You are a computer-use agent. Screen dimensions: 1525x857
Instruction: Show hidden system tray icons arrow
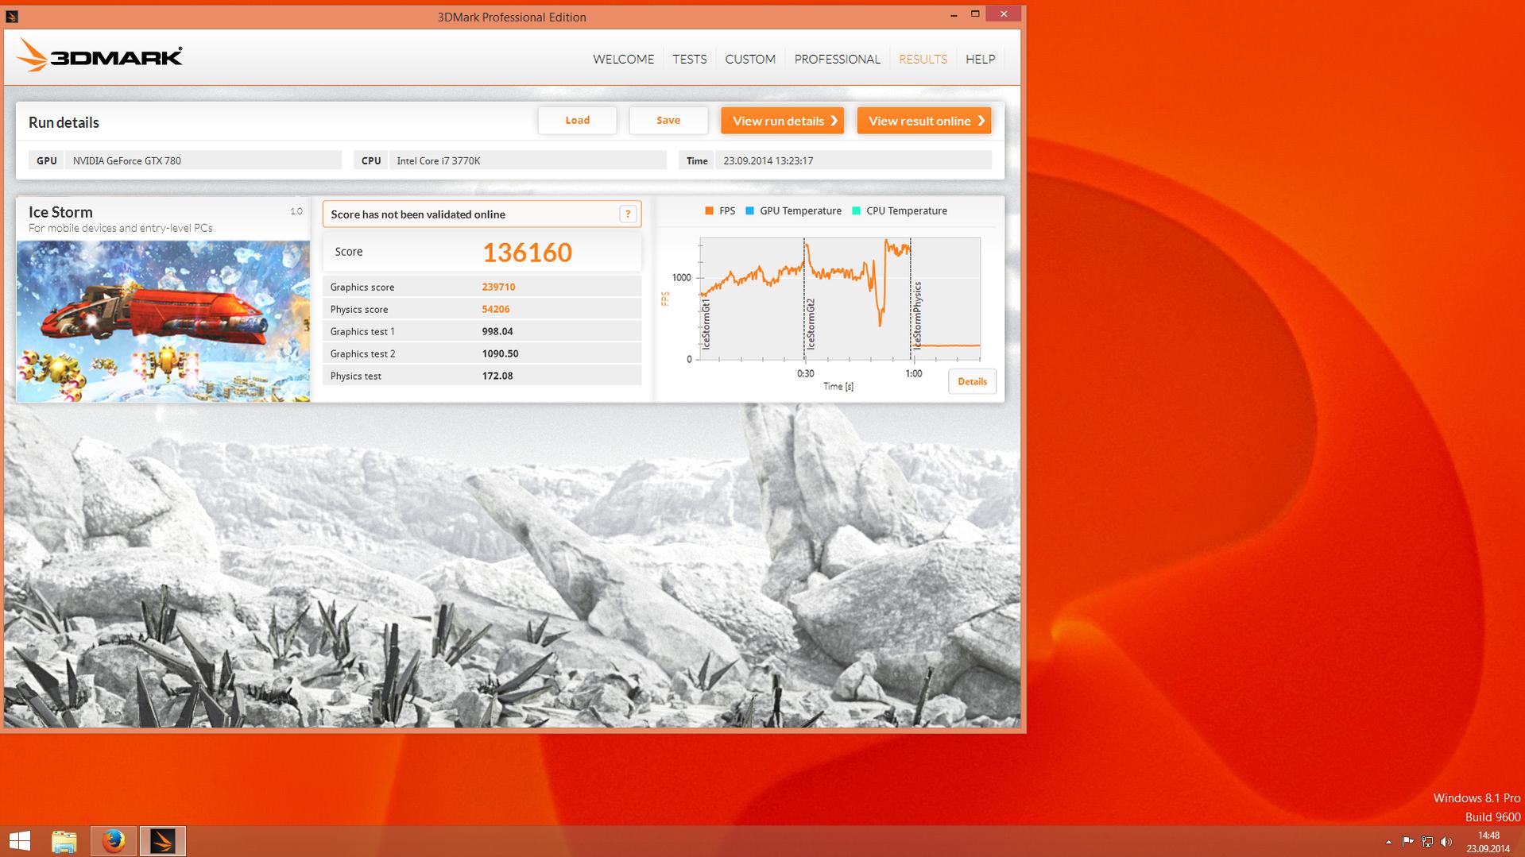point(1388,842)
